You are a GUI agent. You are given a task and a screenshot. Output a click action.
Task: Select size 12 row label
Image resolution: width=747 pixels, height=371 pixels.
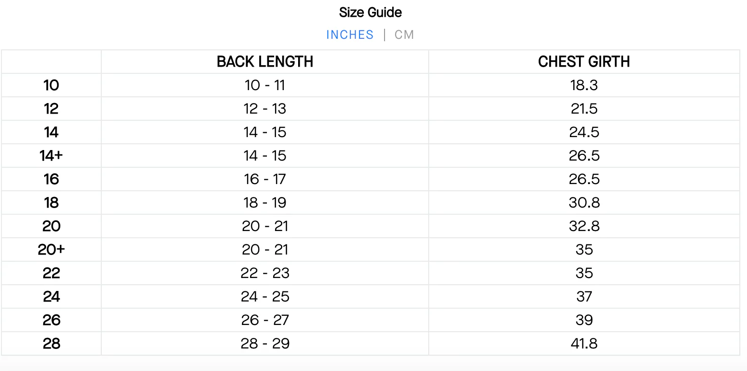[51, 109]
